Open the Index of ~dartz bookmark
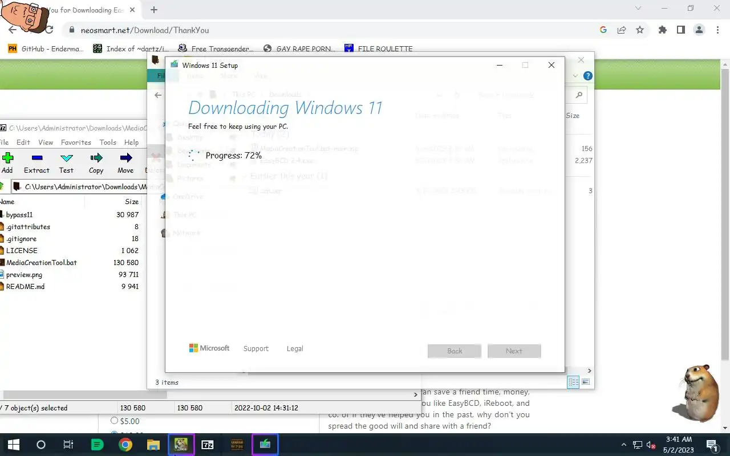Image resolution: width=730 pixels, height=456 pixels. pyautogui.click(x=131, y=49)
